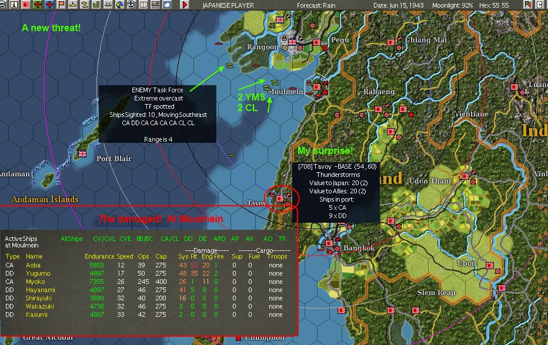Show AllShips in the ship list
The width and height of the screenshot is (548, 345).
(71, 239)
